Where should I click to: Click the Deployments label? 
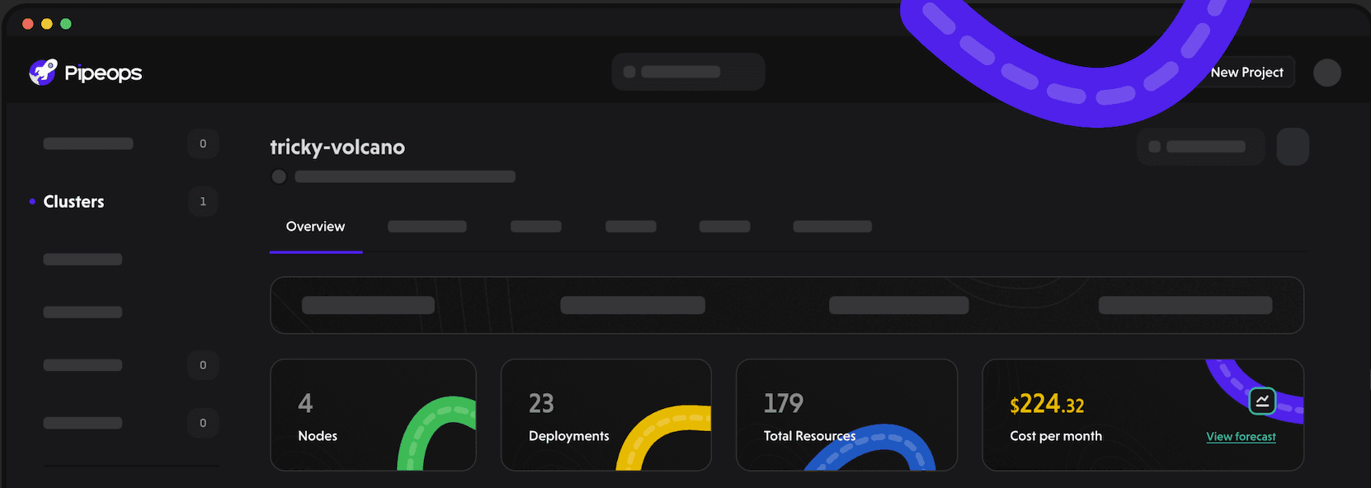point(568,436)
